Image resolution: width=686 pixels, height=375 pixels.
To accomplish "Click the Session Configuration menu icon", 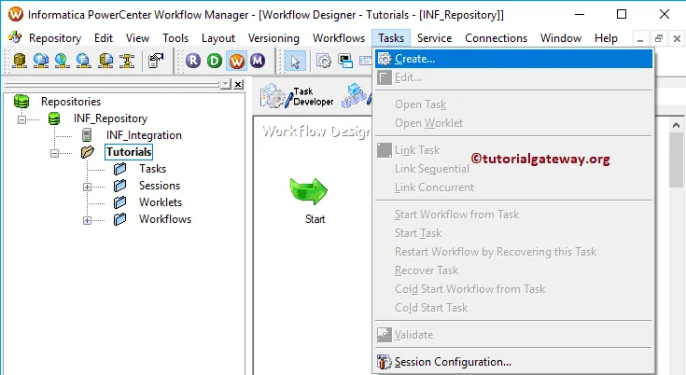I will pos(385,362).
